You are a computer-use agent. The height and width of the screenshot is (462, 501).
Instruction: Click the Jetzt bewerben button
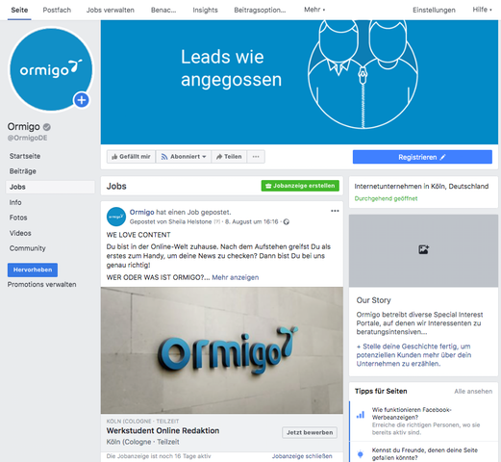pos(310,432)
